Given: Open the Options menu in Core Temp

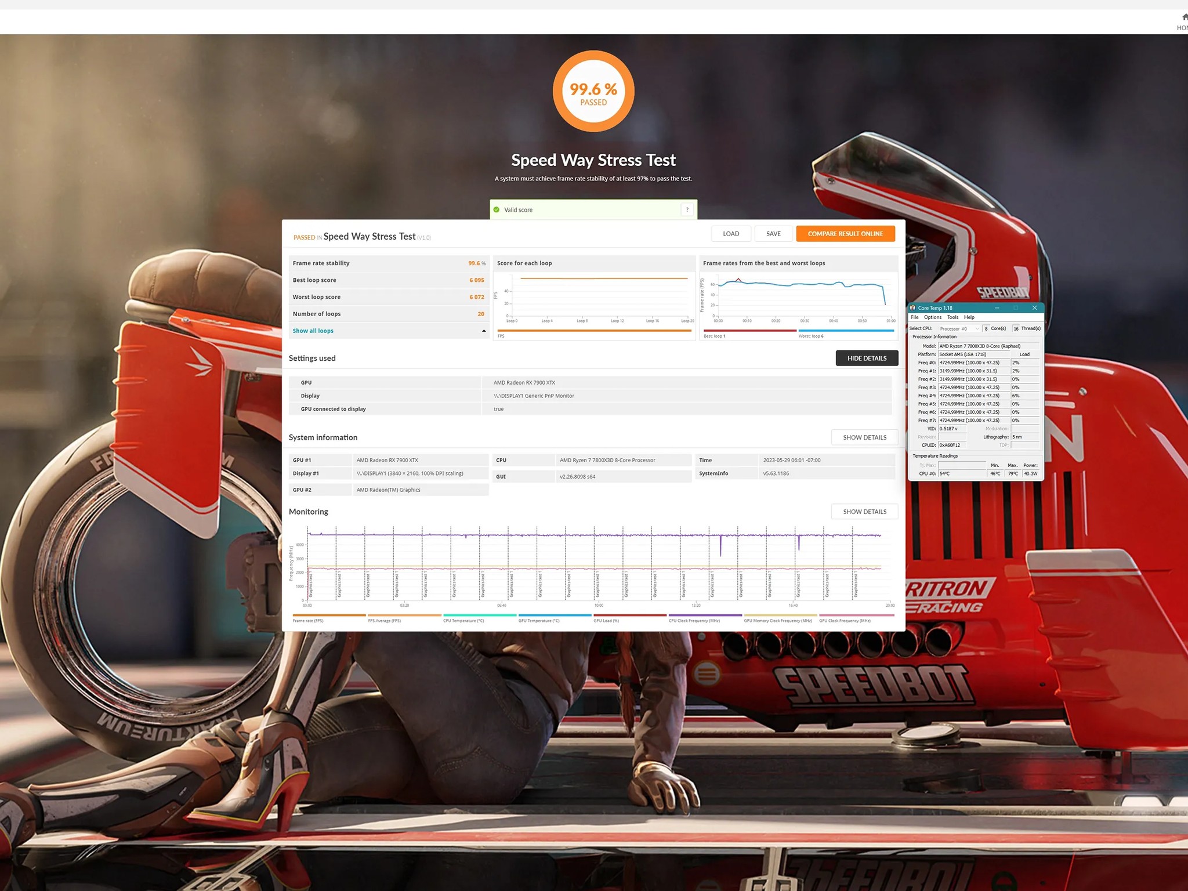Looking at the screenshot, I should pos(933,317).
